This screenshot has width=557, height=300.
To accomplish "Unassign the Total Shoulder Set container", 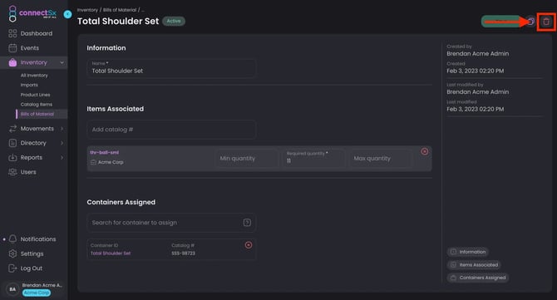I will coord(249,245).
